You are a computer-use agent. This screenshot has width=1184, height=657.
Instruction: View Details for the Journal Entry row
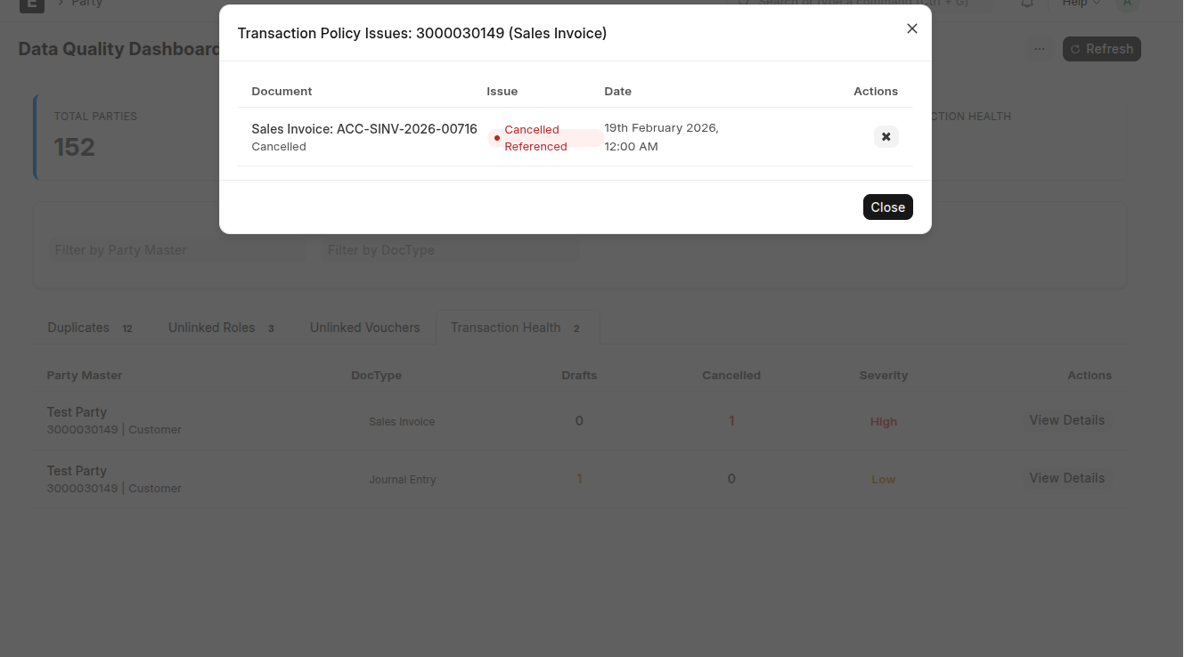click(1066, 478)
